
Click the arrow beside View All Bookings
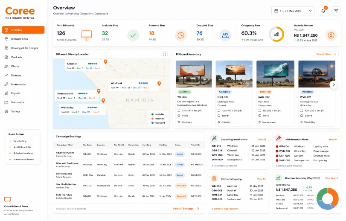pyautogui.click(x=198, y=209)
